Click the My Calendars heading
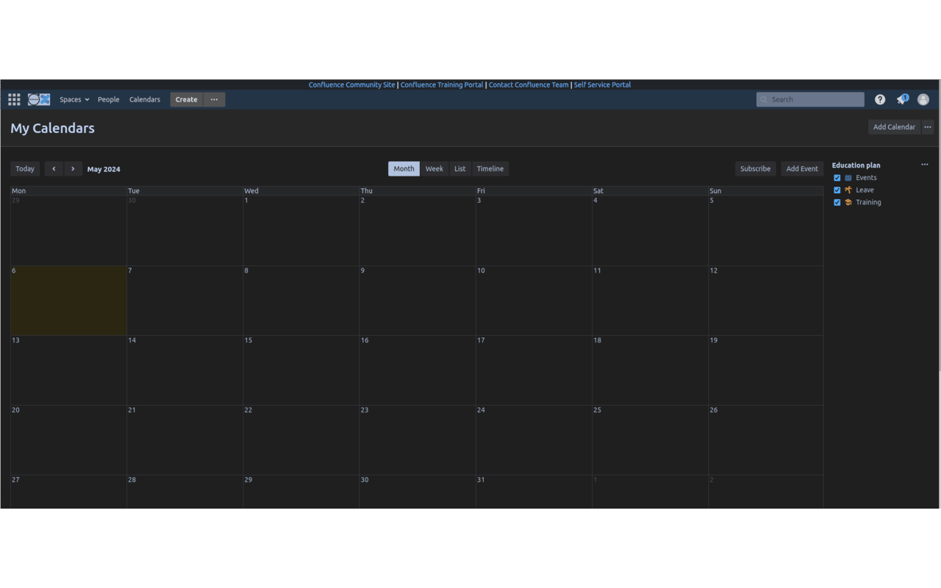The height and width of the screenshot is (588, 941). (52, 128)
